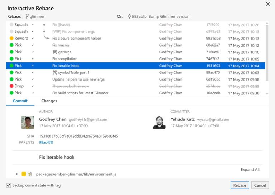Click the tools icon on symbolTable part 1
This screenshot has width=275, height=195.
click(x=55, y=73)
